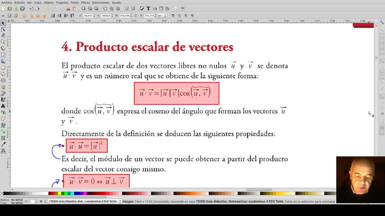Cut the selection to clipboard
385x216 pixels.
[x=68, y=8]
